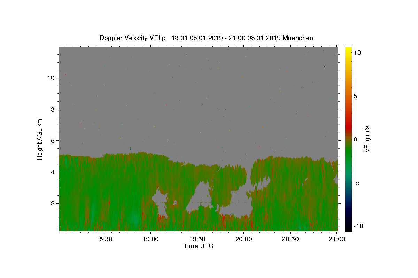The image size is (418, 278).
Task: Click the colorbar value '-5'
Action: tap(357, 183)
